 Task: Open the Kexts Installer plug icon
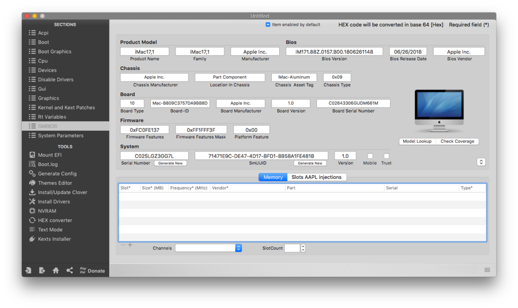click(32, 239)
